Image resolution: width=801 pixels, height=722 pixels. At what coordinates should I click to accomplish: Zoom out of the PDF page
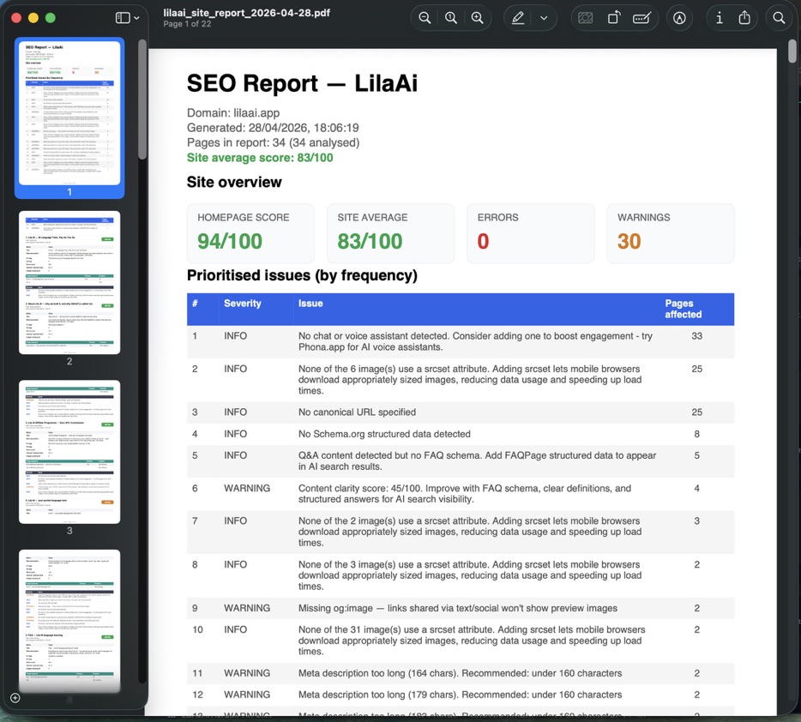[x=425, y=18]
